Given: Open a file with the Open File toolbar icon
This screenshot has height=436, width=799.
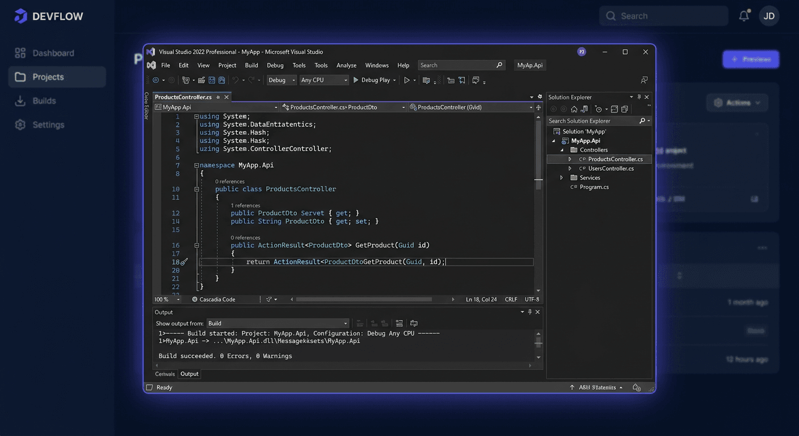Looking at the screenshot, I should 201,80.
